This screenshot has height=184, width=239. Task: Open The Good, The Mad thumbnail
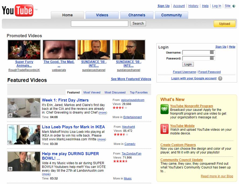(59, 50)
